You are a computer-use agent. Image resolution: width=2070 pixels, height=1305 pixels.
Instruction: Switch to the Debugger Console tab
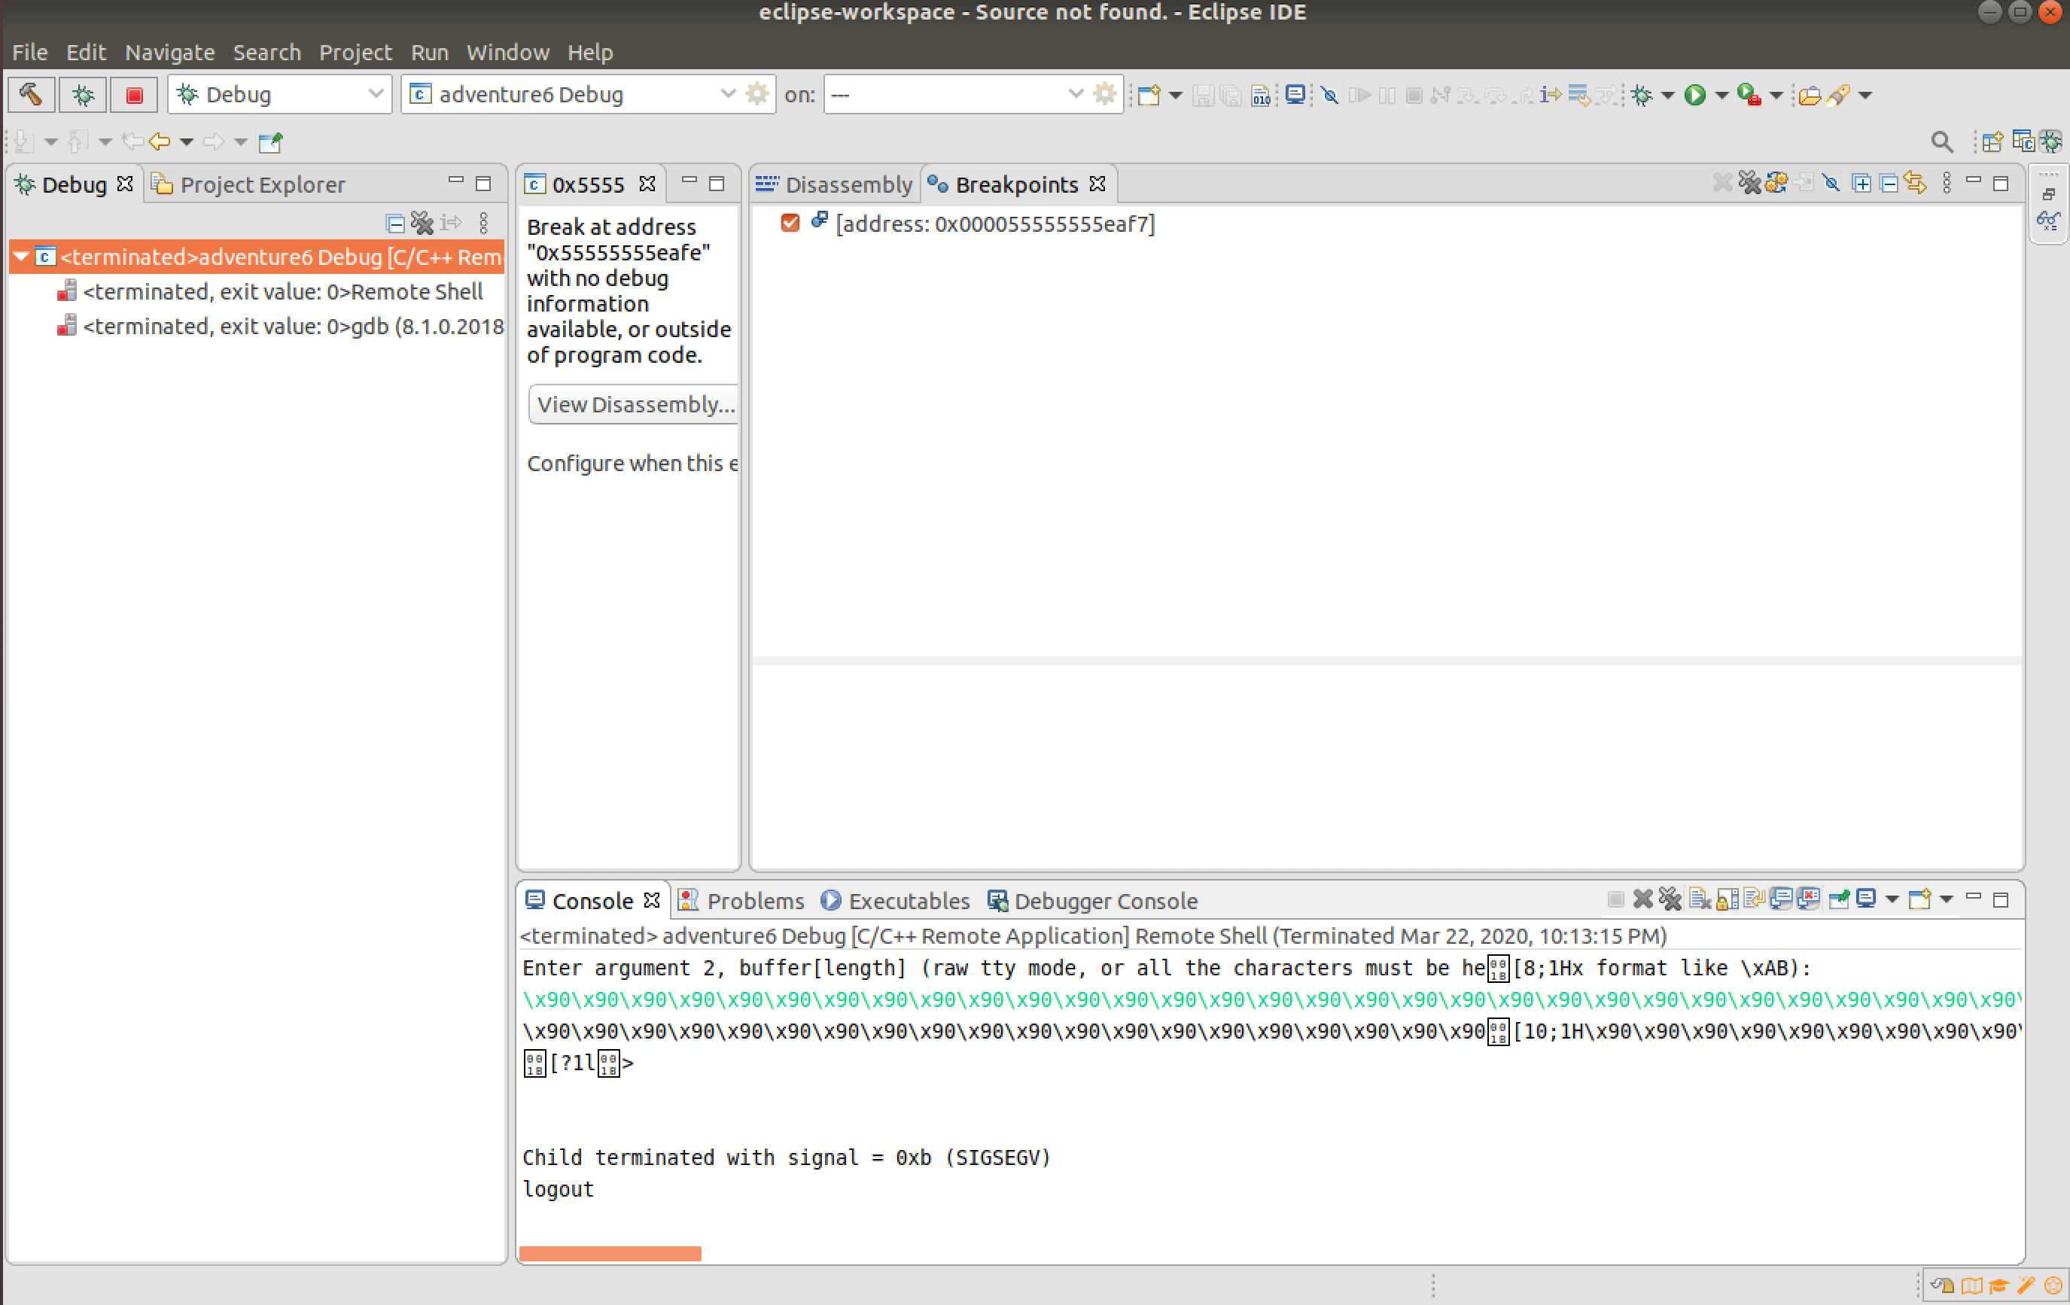[1093, 901]
